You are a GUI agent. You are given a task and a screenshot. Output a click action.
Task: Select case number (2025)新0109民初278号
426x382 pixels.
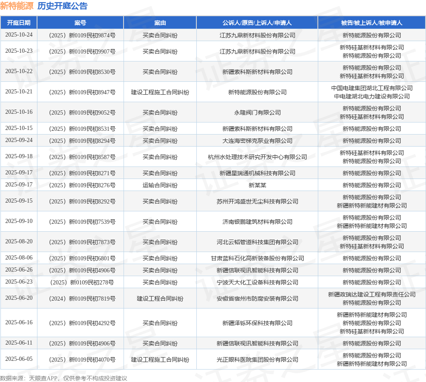(82, 282)
